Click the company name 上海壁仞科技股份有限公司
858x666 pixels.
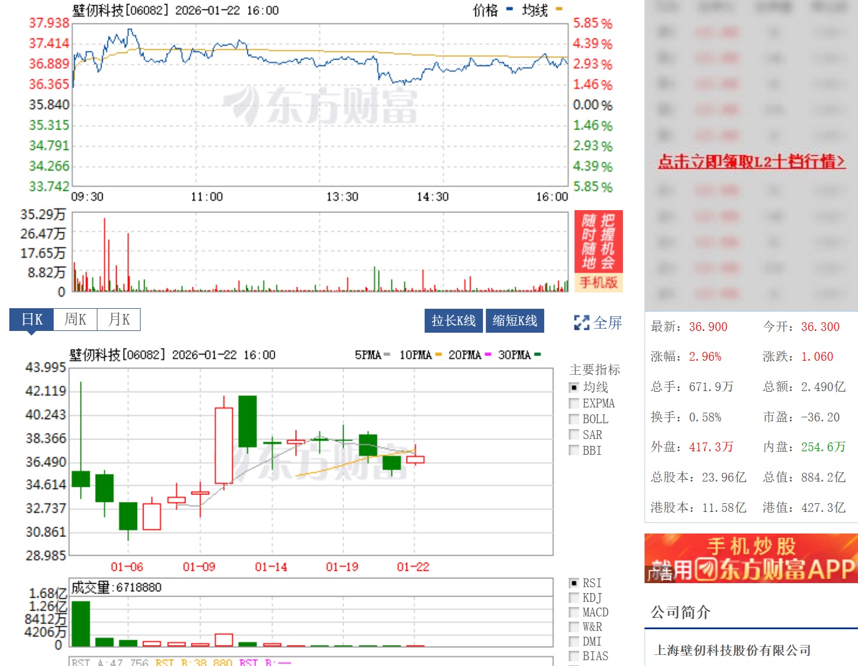(733, 650)
